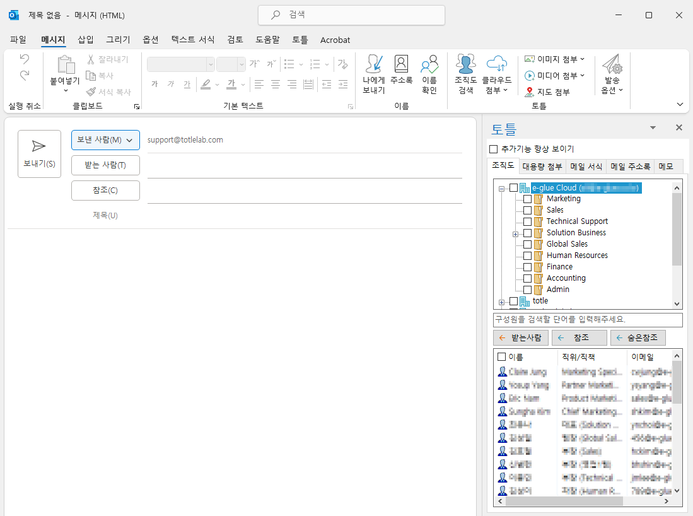Click the Redo arrow icon
693x516 pixels.
click(25, 76)
